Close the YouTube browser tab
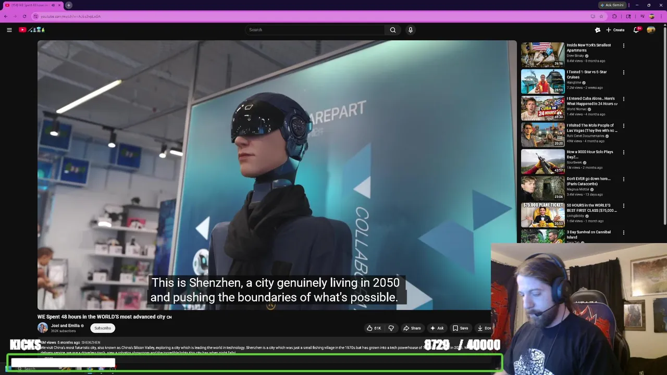The image size is (667, 375). [x=59, y=5]
